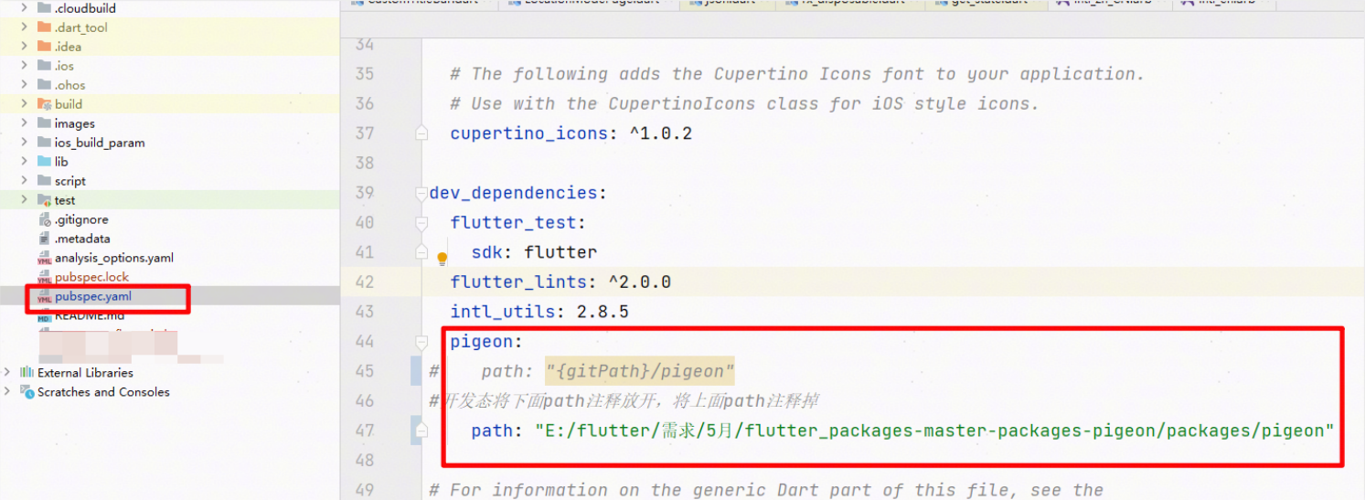Click the yellow lightbulb intention icon
The height and width of the screenshot is (500, 1365).
coord(443,259)
